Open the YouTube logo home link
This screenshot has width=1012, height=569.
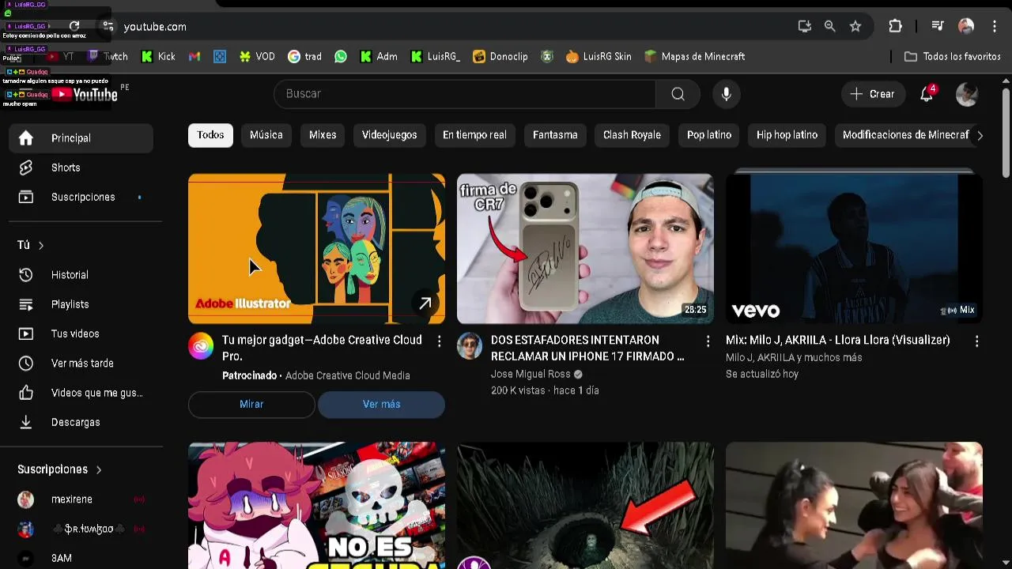tap(85, 94)
